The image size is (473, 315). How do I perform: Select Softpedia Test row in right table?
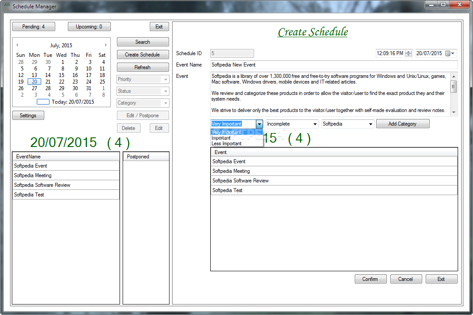tap(334, 190)
